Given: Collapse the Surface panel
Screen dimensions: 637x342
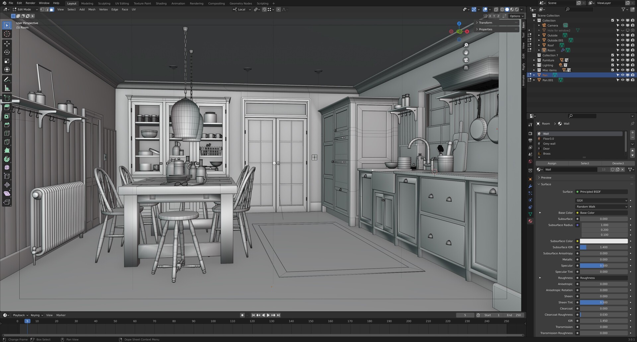Looking at the screenshot, I should pyautogui.click(x=585, y=184).
